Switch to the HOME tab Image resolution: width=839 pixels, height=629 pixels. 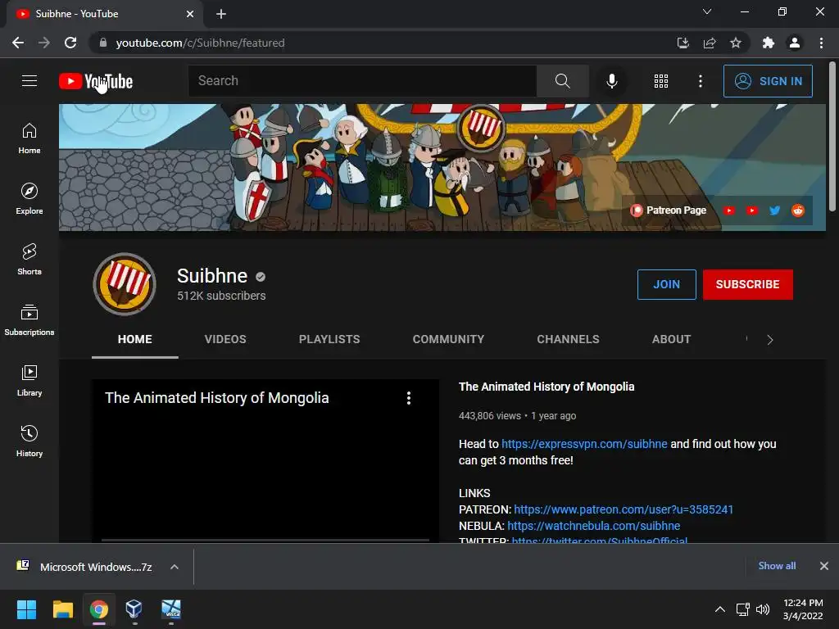[x=135, y=339]
